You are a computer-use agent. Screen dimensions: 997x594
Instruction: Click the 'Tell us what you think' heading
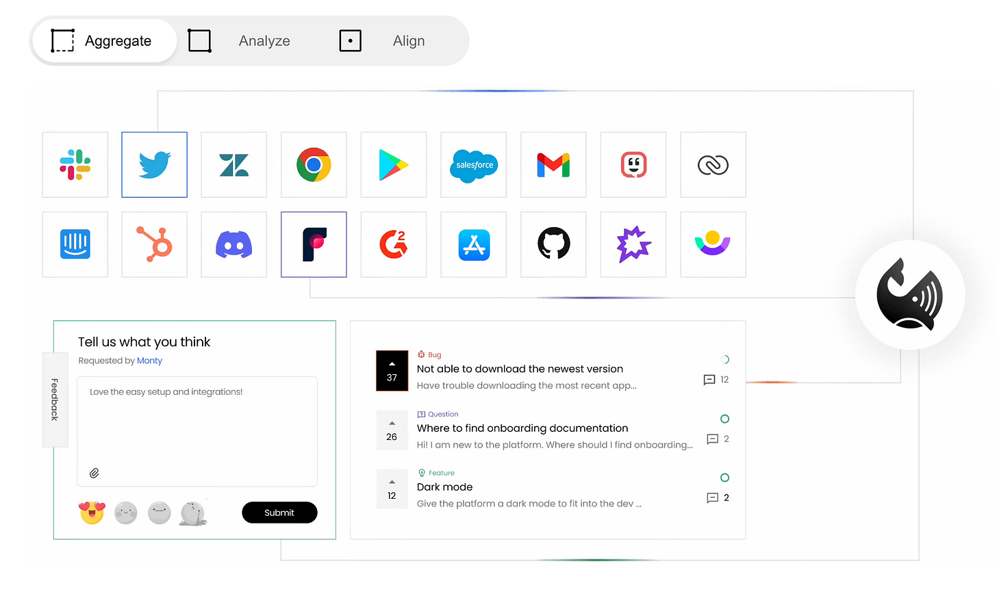click(144, 342)
